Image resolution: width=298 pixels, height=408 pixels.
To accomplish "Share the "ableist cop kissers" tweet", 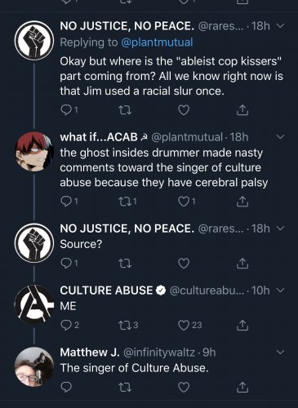I will click(x=242, y=110).
